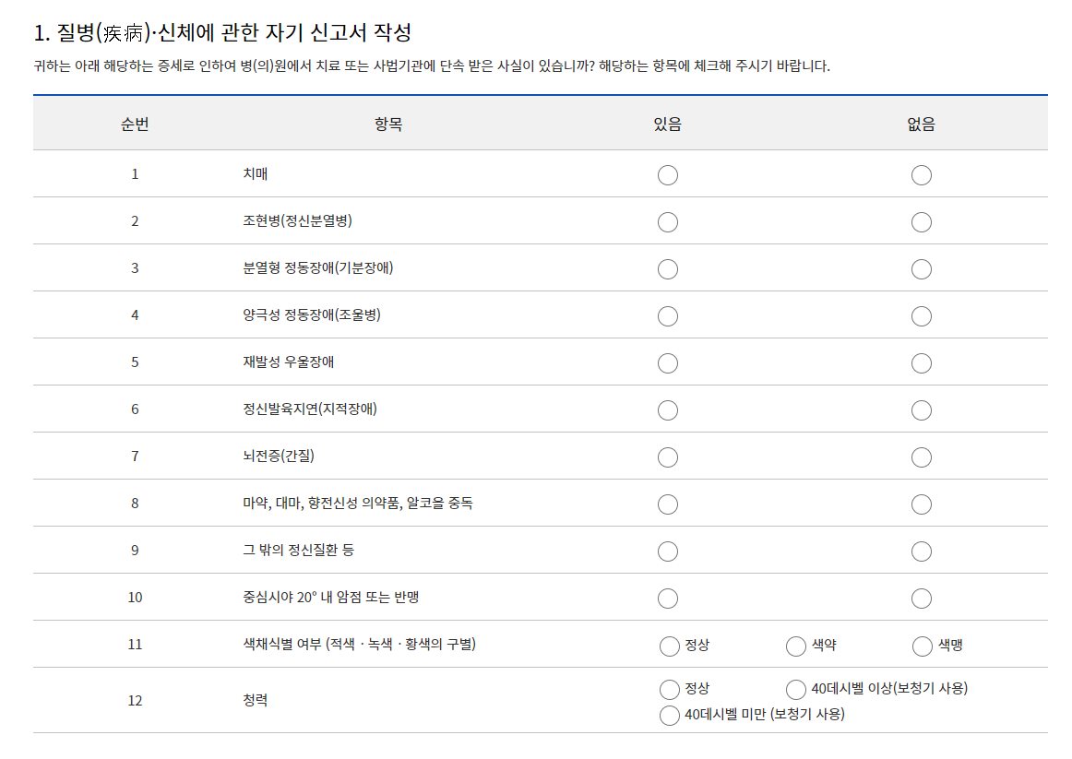Choose 없음 for 뇌전증(간질)
1072x759 pixels.
[921, 457]
